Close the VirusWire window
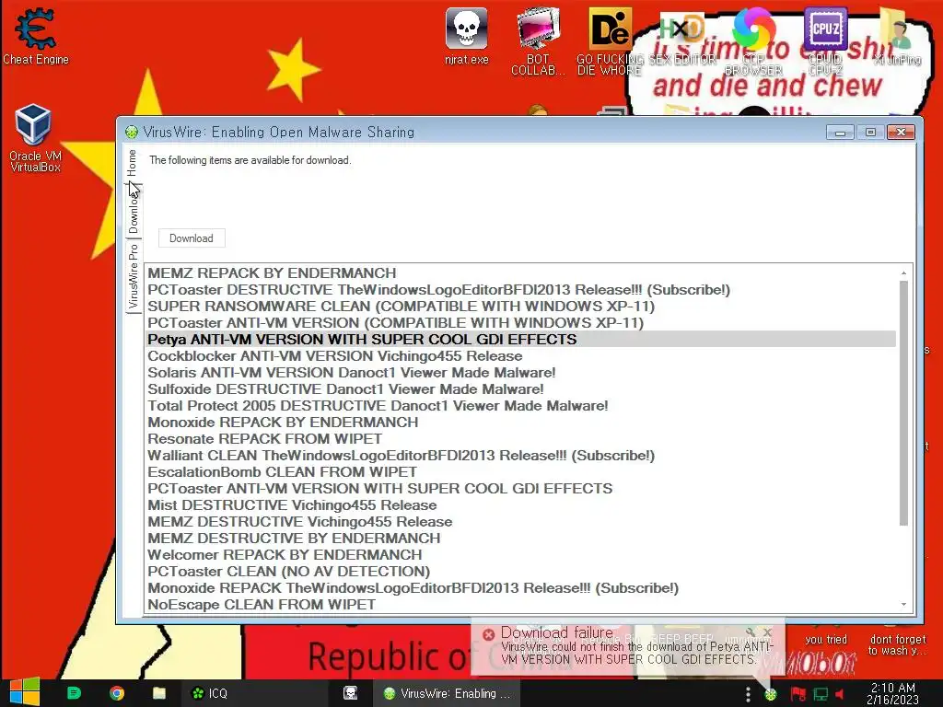This screenshot has width=943, height=707. [901, 133]
